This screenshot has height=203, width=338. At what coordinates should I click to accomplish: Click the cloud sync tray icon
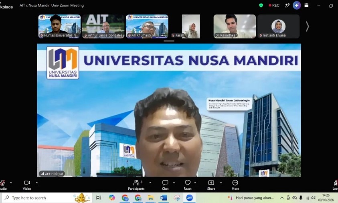coord(294,198)
